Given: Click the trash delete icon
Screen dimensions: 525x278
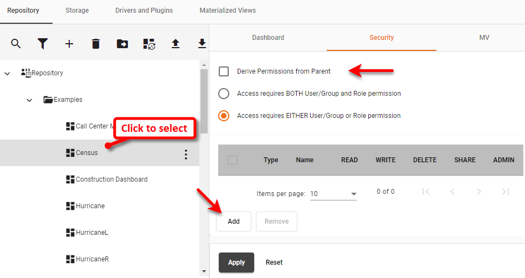Looking at the screenshot, I should pyautogui.click(x=96, y=44).
